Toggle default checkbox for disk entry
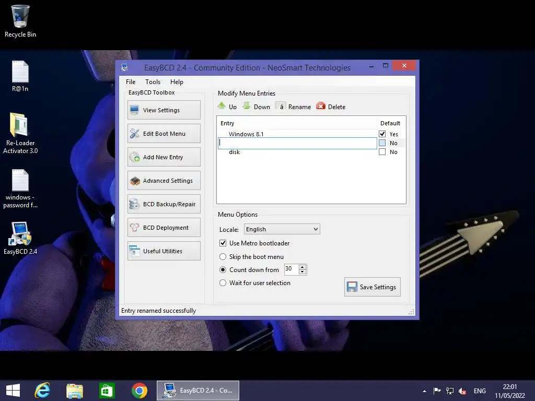Viewport: 535px width, 401px height. point(382,152)
